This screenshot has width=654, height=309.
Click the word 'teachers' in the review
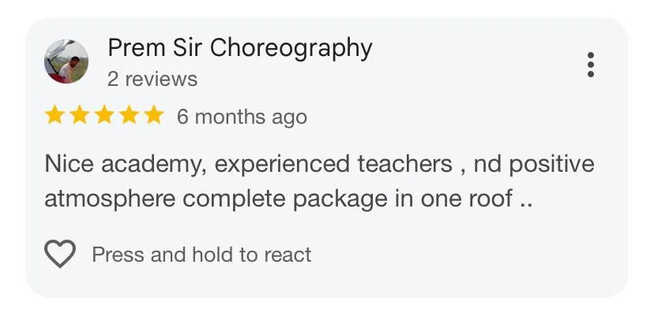click(x=404, y=164)
